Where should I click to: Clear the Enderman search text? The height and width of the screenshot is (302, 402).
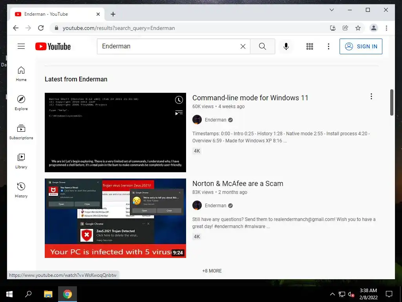click(243, 46)
